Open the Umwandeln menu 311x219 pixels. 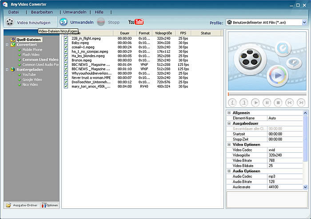coord(75,12)
